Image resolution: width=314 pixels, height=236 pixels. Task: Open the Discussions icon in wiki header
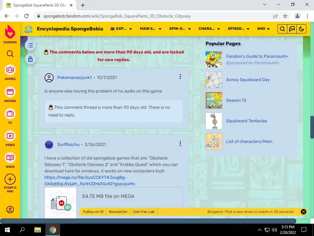292,29
